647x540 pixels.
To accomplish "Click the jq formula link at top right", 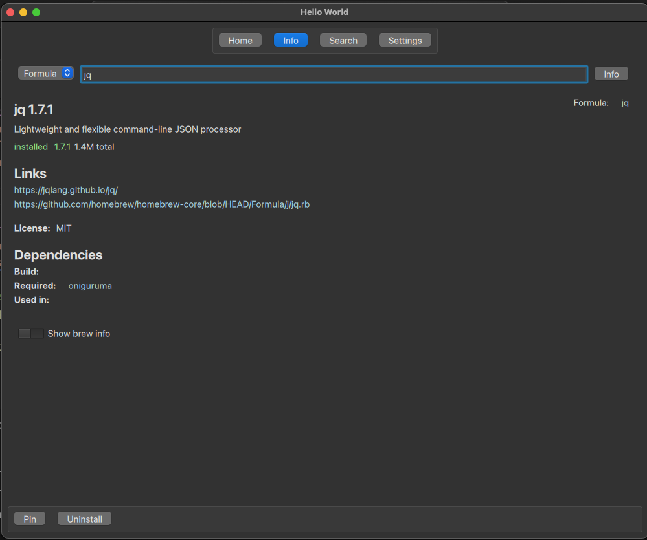I will click(x=625, y=103).
